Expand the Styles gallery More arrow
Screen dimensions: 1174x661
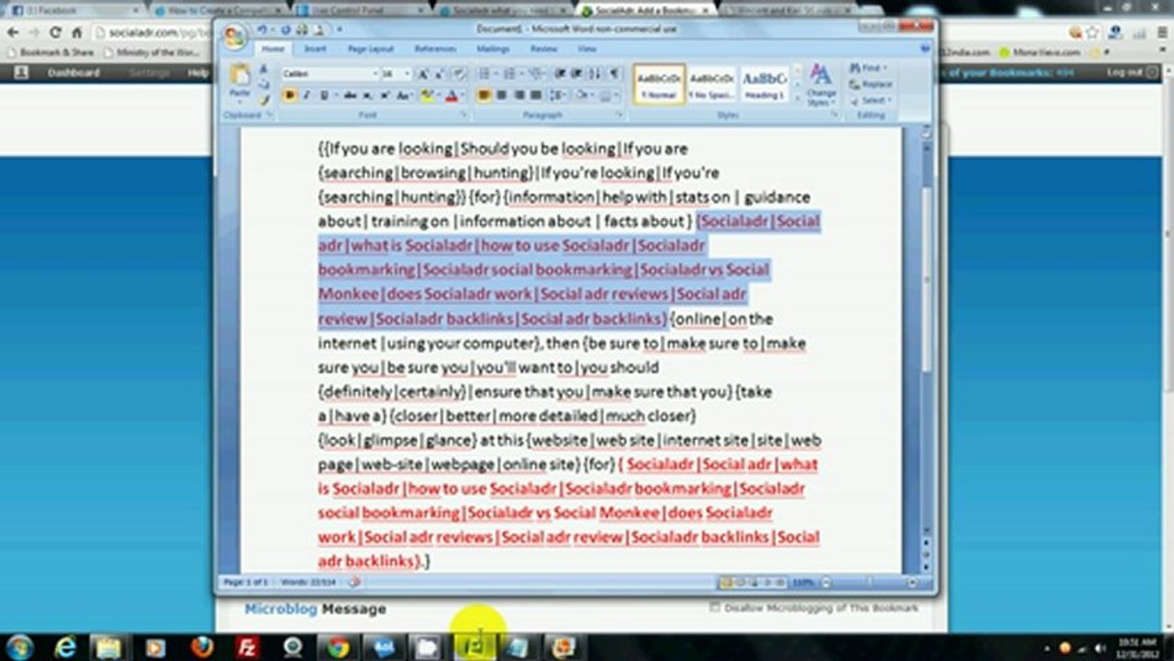[796, 100]
